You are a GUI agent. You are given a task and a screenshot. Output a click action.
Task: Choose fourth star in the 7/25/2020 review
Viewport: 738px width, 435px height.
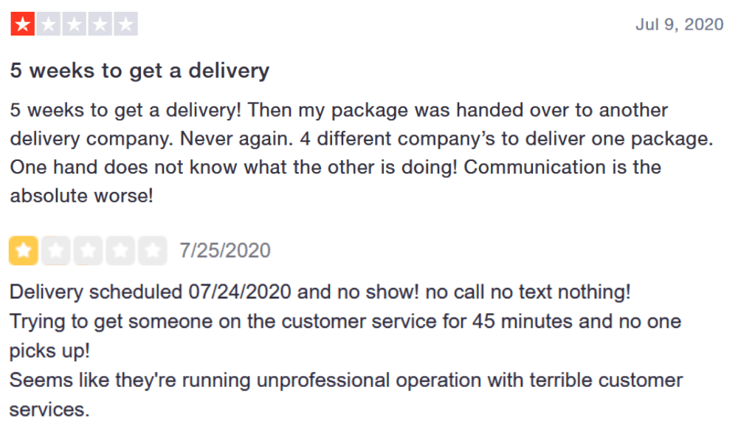click(x=120, y=251)
